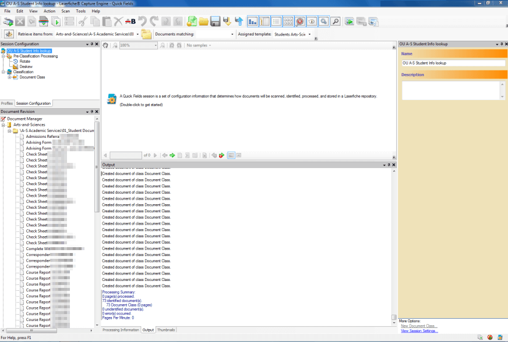Click the last toolbar monitor window icon
The height and width of the screenshot is (342, 508).
coord(373,22)
